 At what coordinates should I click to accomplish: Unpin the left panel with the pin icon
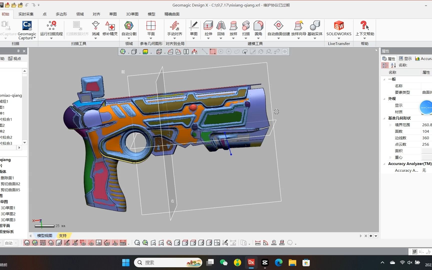point(18,51)
